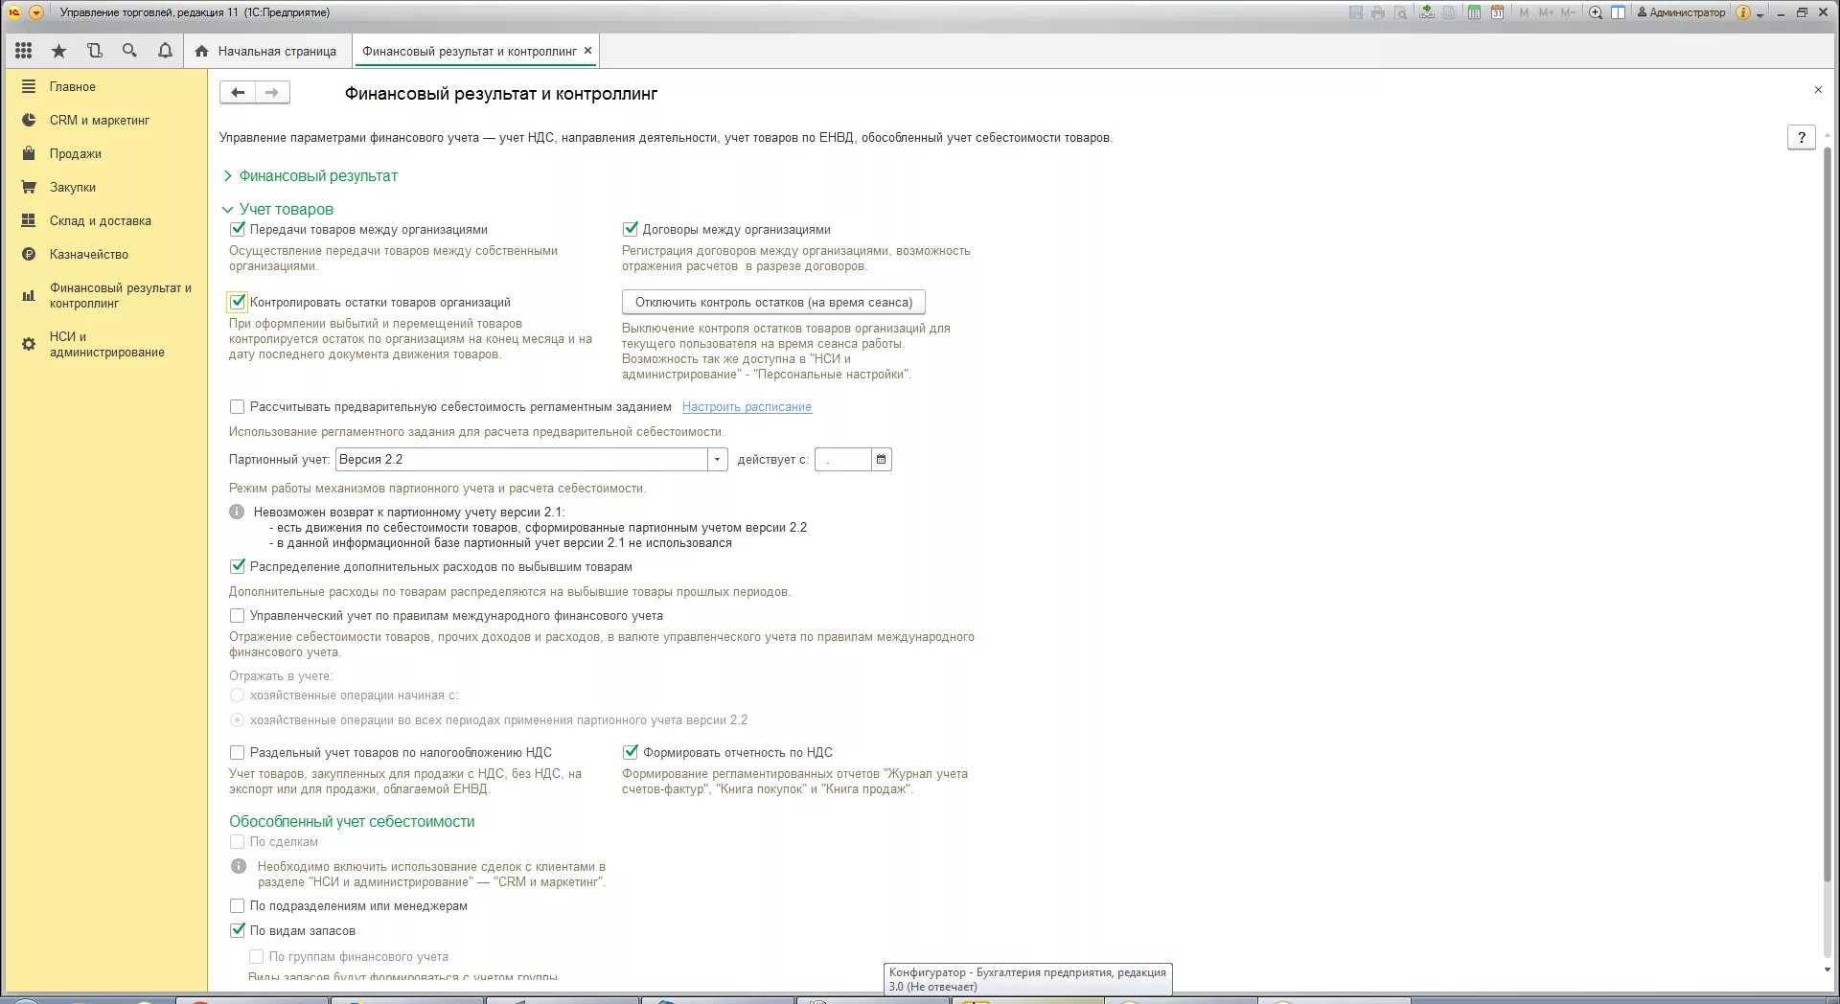Uncheck Контролировать остатки товаров организаций
Image resolution: width=1840 pixels, height=1004 pixels.
(x=238, y=302)
